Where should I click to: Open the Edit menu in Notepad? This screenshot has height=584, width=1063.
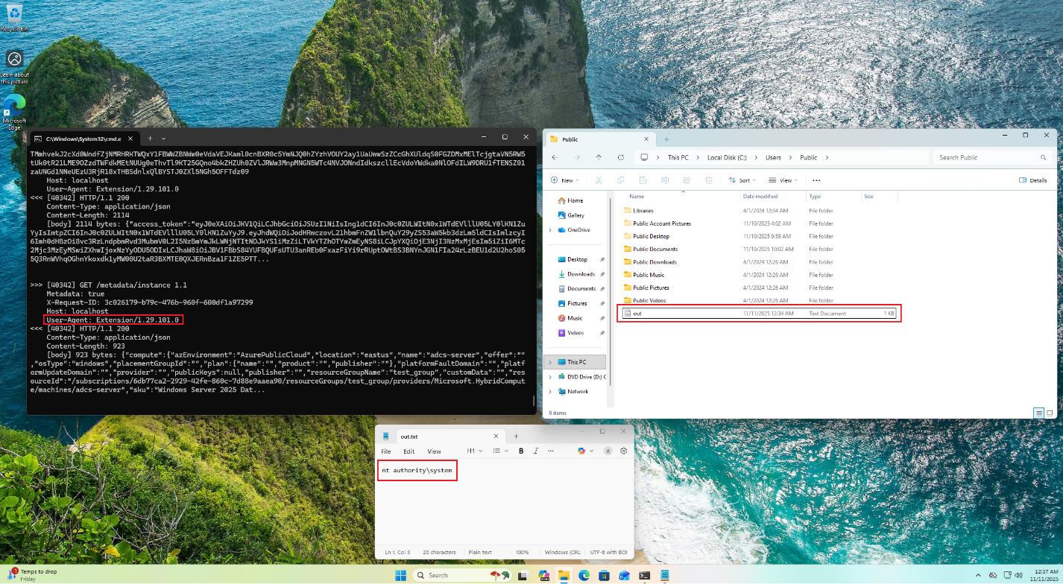(409, 451)
